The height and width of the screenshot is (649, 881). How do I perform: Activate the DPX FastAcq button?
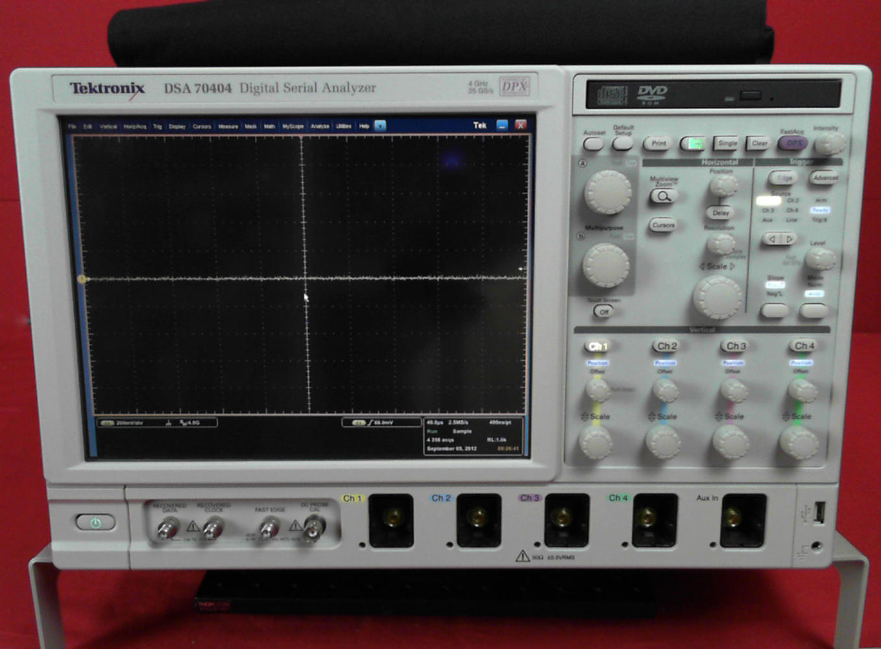pos(793,141)
